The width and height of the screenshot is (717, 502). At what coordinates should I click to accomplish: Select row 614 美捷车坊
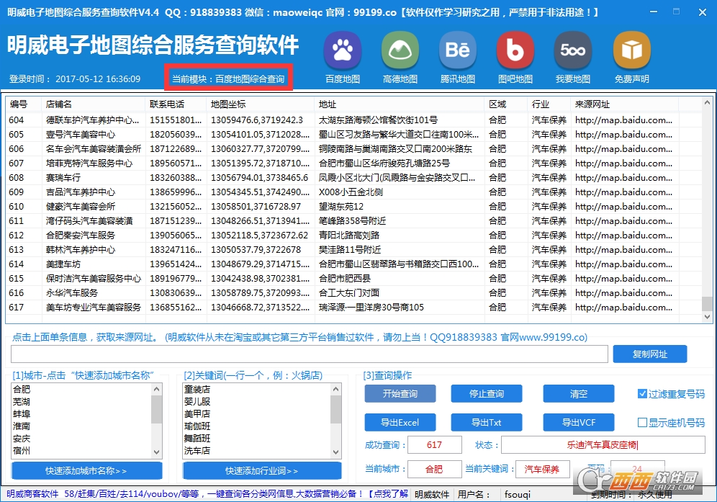[x=353, y=264]
